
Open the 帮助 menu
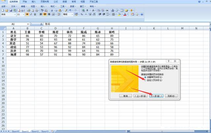click(93, 6)
